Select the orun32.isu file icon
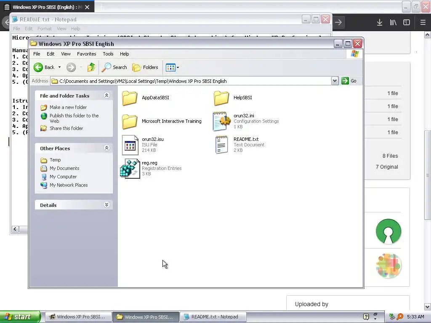Image resolution: width=431 pixels, height=323 pixels. [x=130, y=145]
